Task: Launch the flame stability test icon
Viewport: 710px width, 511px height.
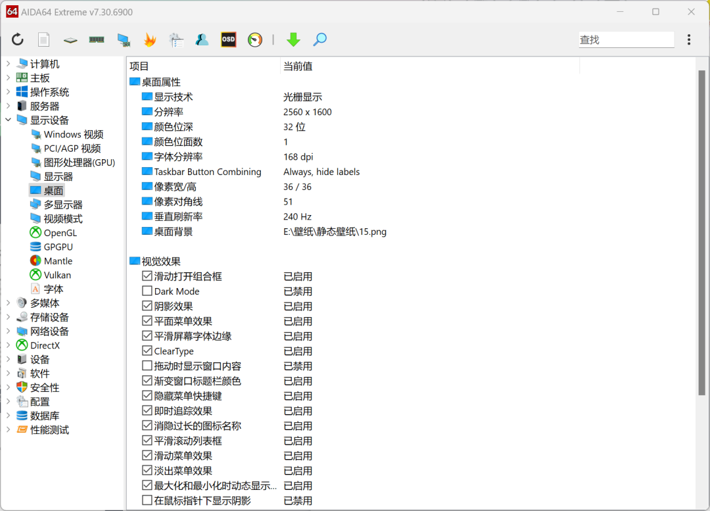Action: coord(150,40)
